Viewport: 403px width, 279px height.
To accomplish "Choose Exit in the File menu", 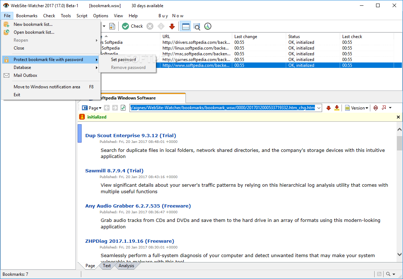I will coord(51,95).
